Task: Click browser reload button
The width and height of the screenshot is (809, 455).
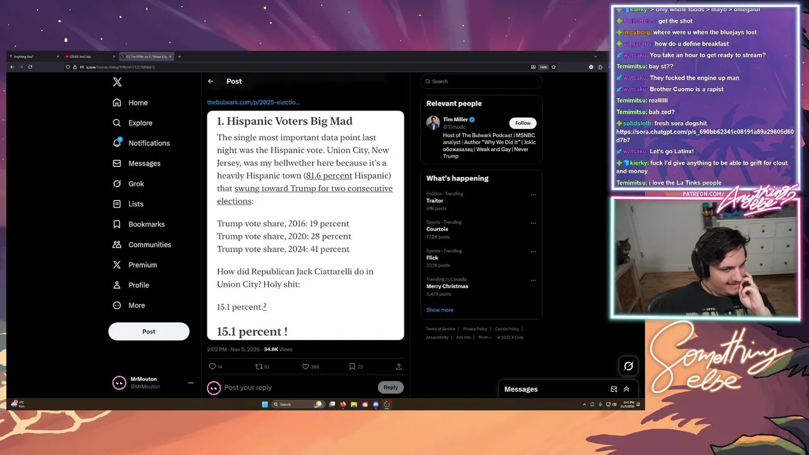Action: tap(30, 67)
